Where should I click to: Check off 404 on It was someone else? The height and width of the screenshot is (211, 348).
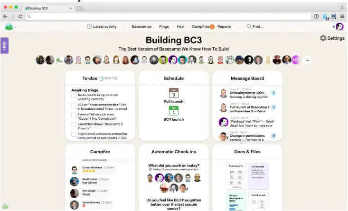(74, 105)
